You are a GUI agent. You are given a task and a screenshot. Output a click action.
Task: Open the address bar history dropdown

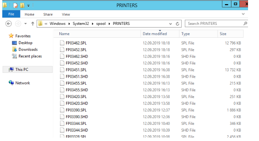click(x=171, y=24)
